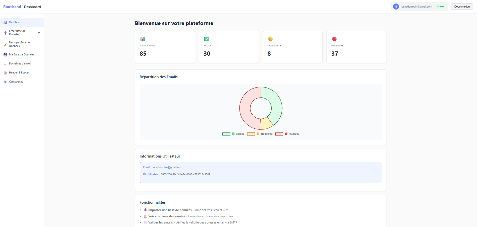Click the Déconnexion button
The height and width of the screenshot is (227, 477).
(462, 6)
